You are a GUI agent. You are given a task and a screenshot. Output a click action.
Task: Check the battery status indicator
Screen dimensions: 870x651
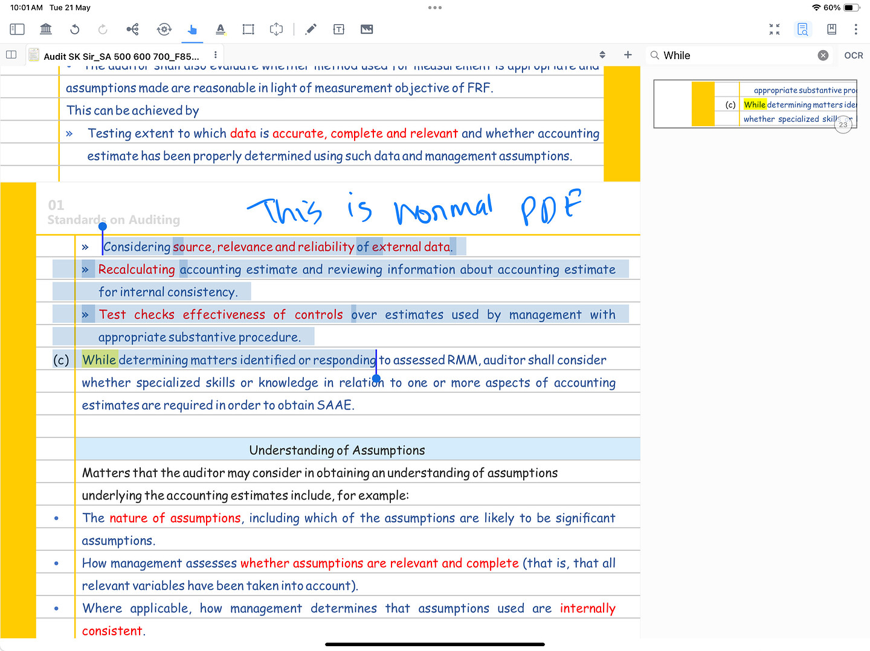[852, 8]
